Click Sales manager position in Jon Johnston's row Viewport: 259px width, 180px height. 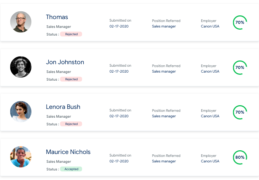click(x=164, y=71)
